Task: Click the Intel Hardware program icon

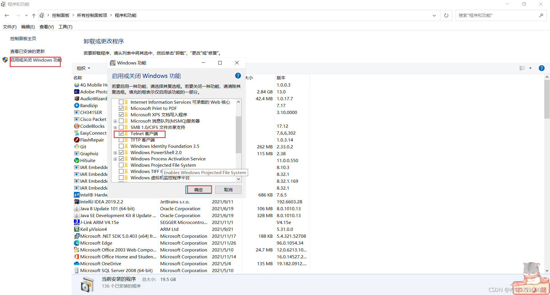Action: pyautogui.click(x=76, y=195)
